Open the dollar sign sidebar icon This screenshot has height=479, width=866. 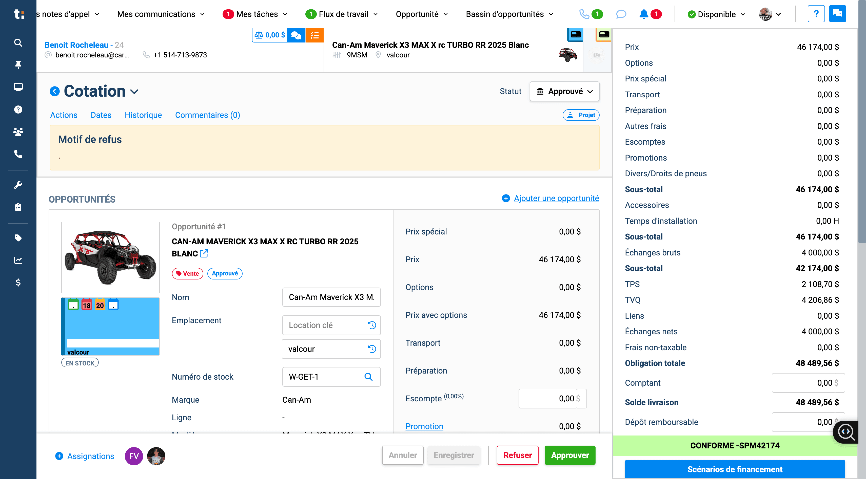pos(18,282)
